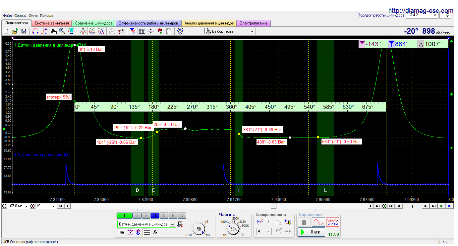Switch to the Сравнение цилиндров tab
This screenshot has width=458, height=246.
coord(94,23)
